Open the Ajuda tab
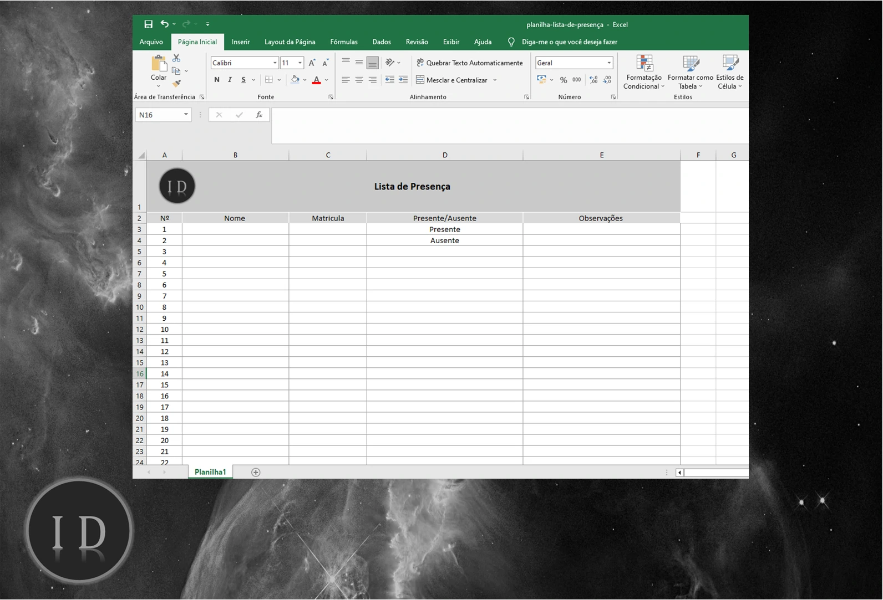 coord(483,42)
